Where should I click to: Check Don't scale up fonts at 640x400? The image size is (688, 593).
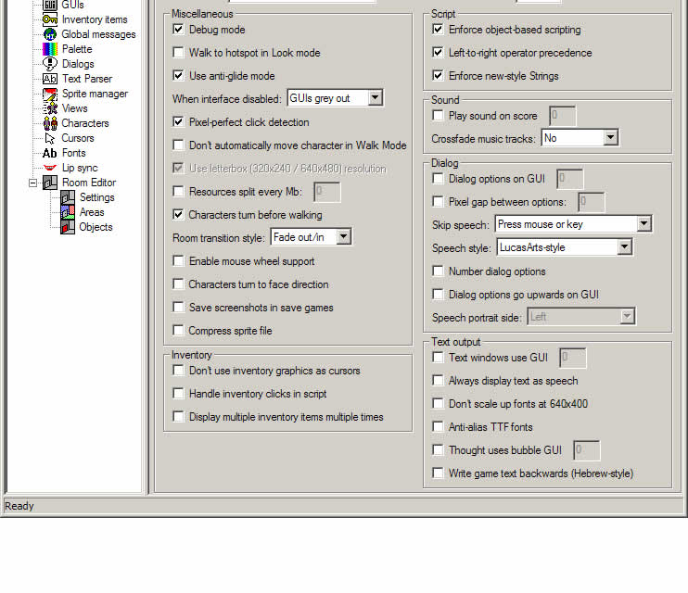[x=438, y=404]
